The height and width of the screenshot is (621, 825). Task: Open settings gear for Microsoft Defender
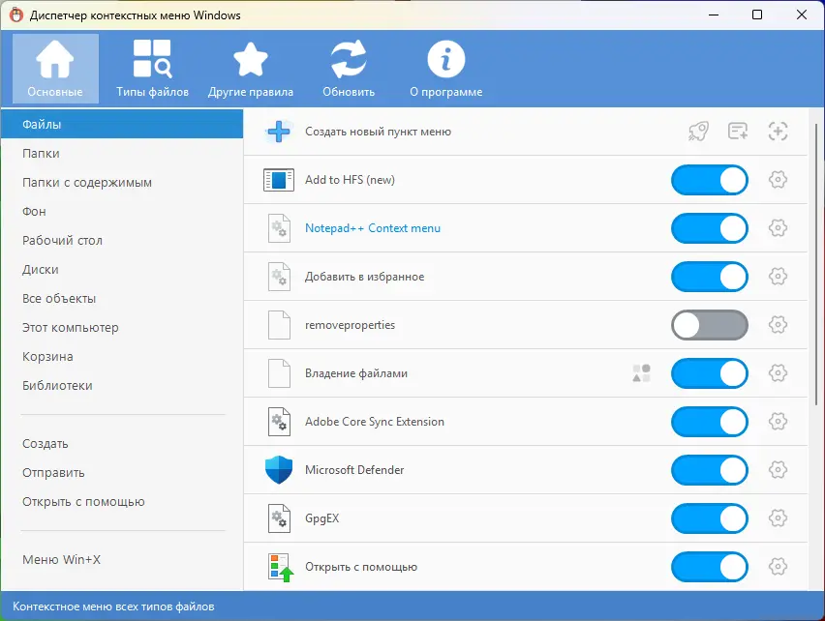pos(778,470)
